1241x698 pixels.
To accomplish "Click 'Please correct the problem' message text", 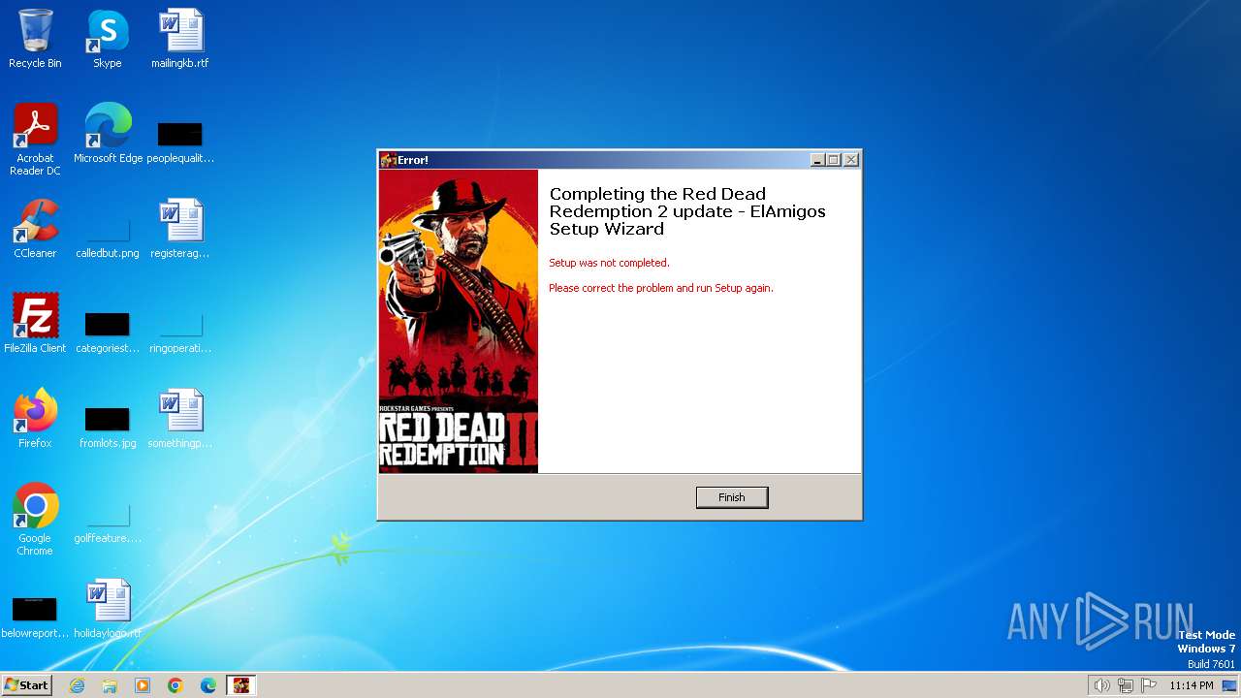I will click(x=661, y=288).
